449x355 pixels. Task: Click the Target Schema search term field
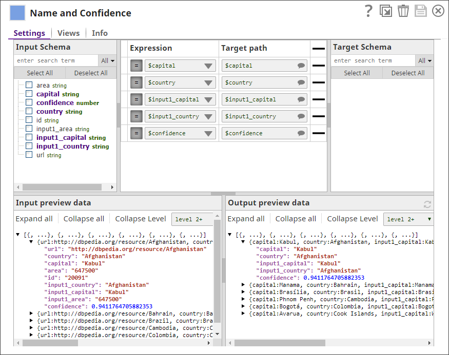pos(373,60)
